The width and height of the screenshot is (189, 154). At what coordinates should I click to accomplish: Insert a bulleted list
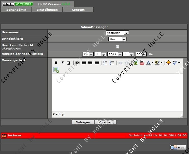[105, 63]
